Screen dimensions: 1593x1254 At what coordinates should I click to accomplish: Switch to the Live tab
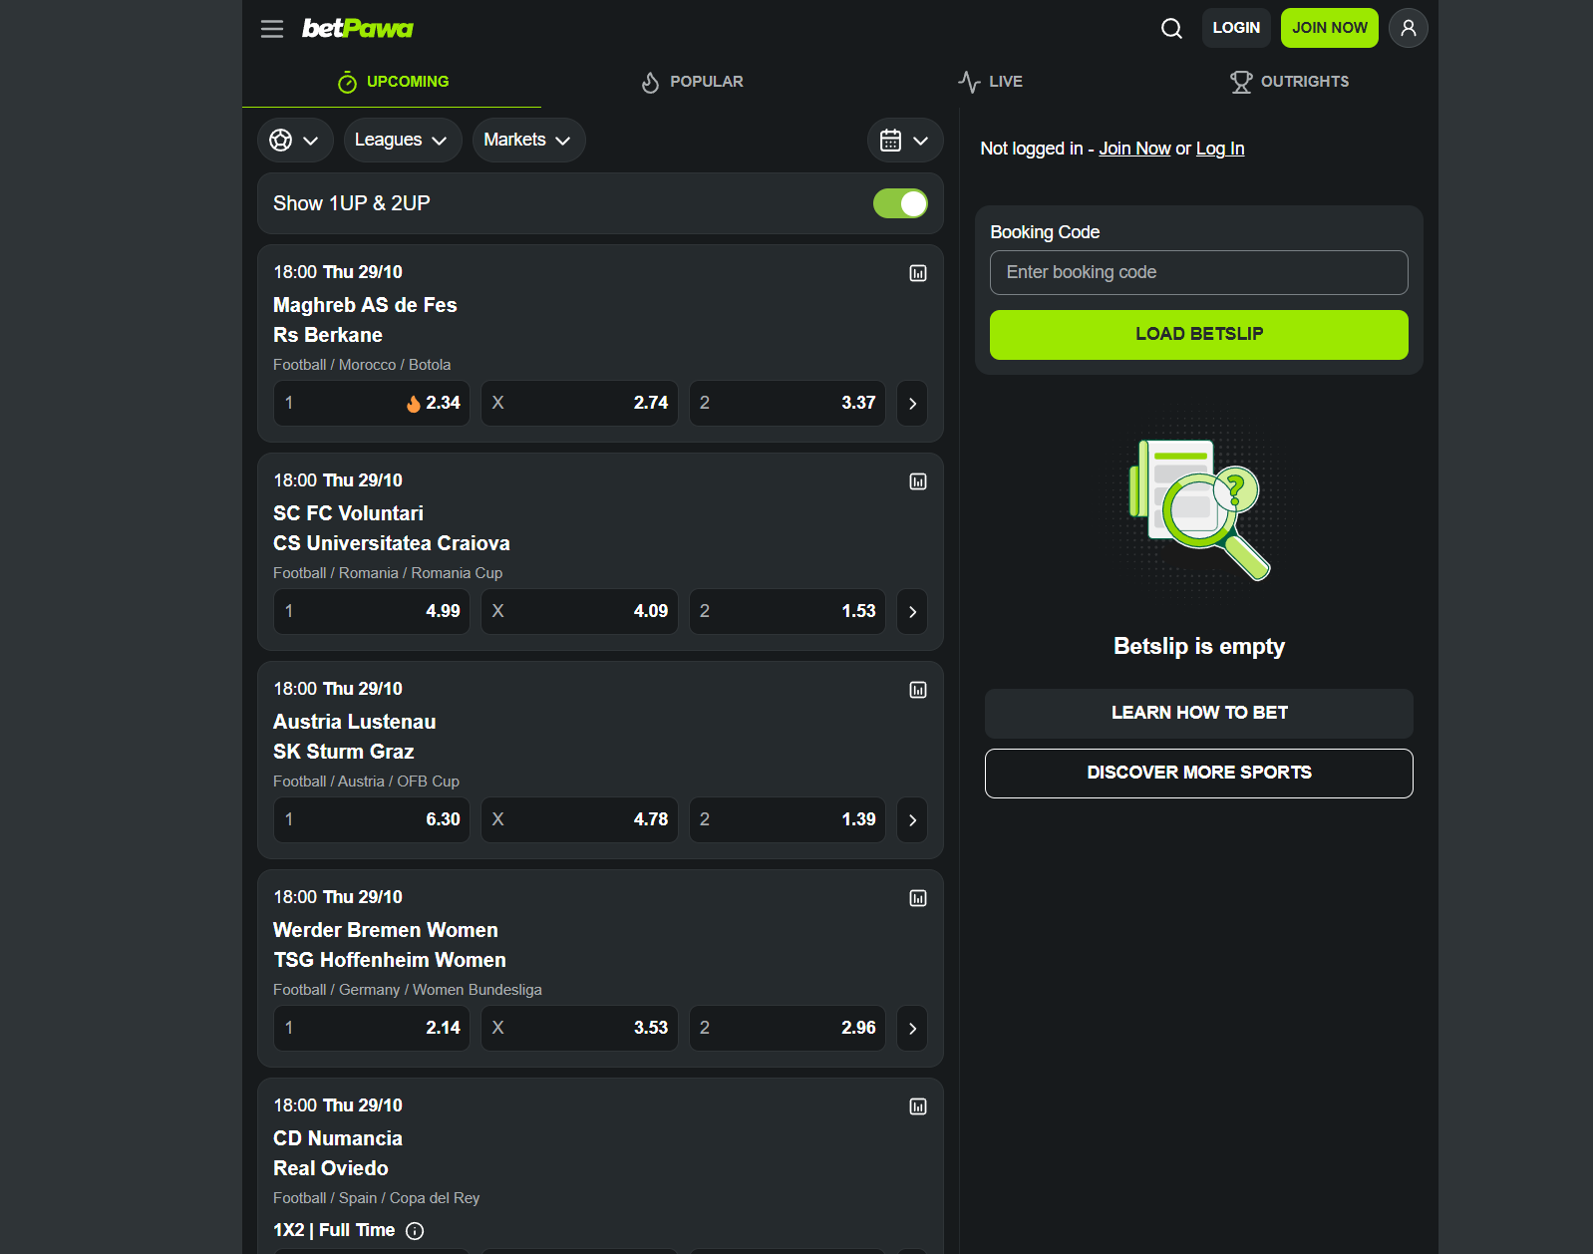(990, 82)
